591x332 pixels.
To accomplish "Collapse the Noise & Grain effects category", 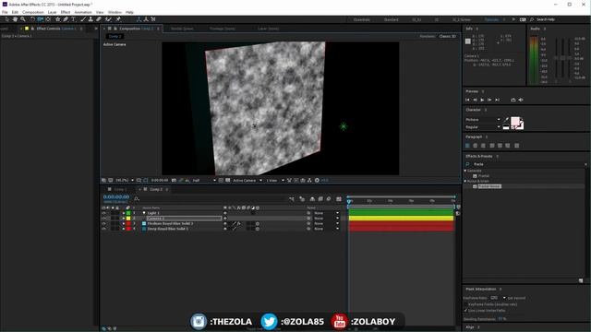I will point(465,181).
